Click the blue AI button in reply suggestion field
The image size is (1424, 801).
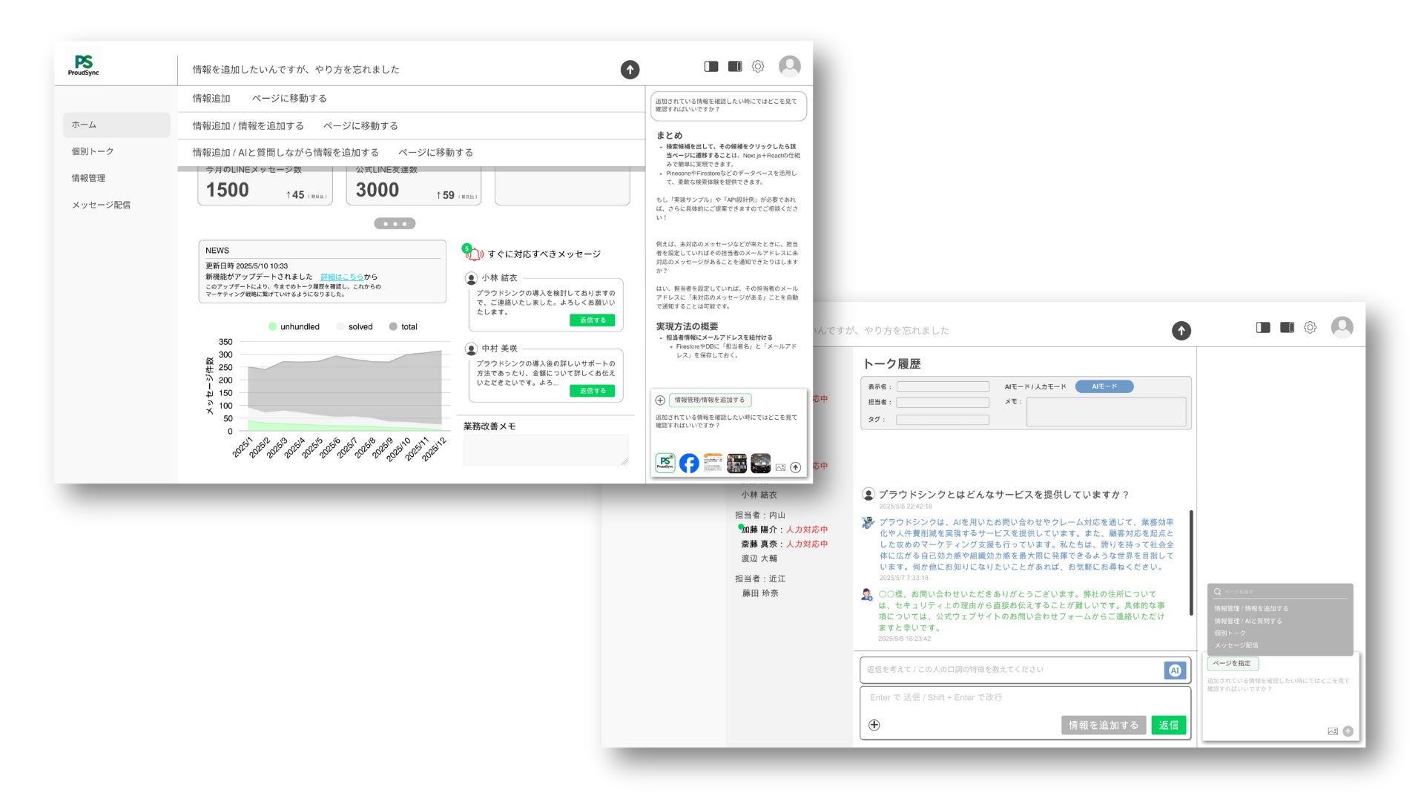click(1174, 670)
